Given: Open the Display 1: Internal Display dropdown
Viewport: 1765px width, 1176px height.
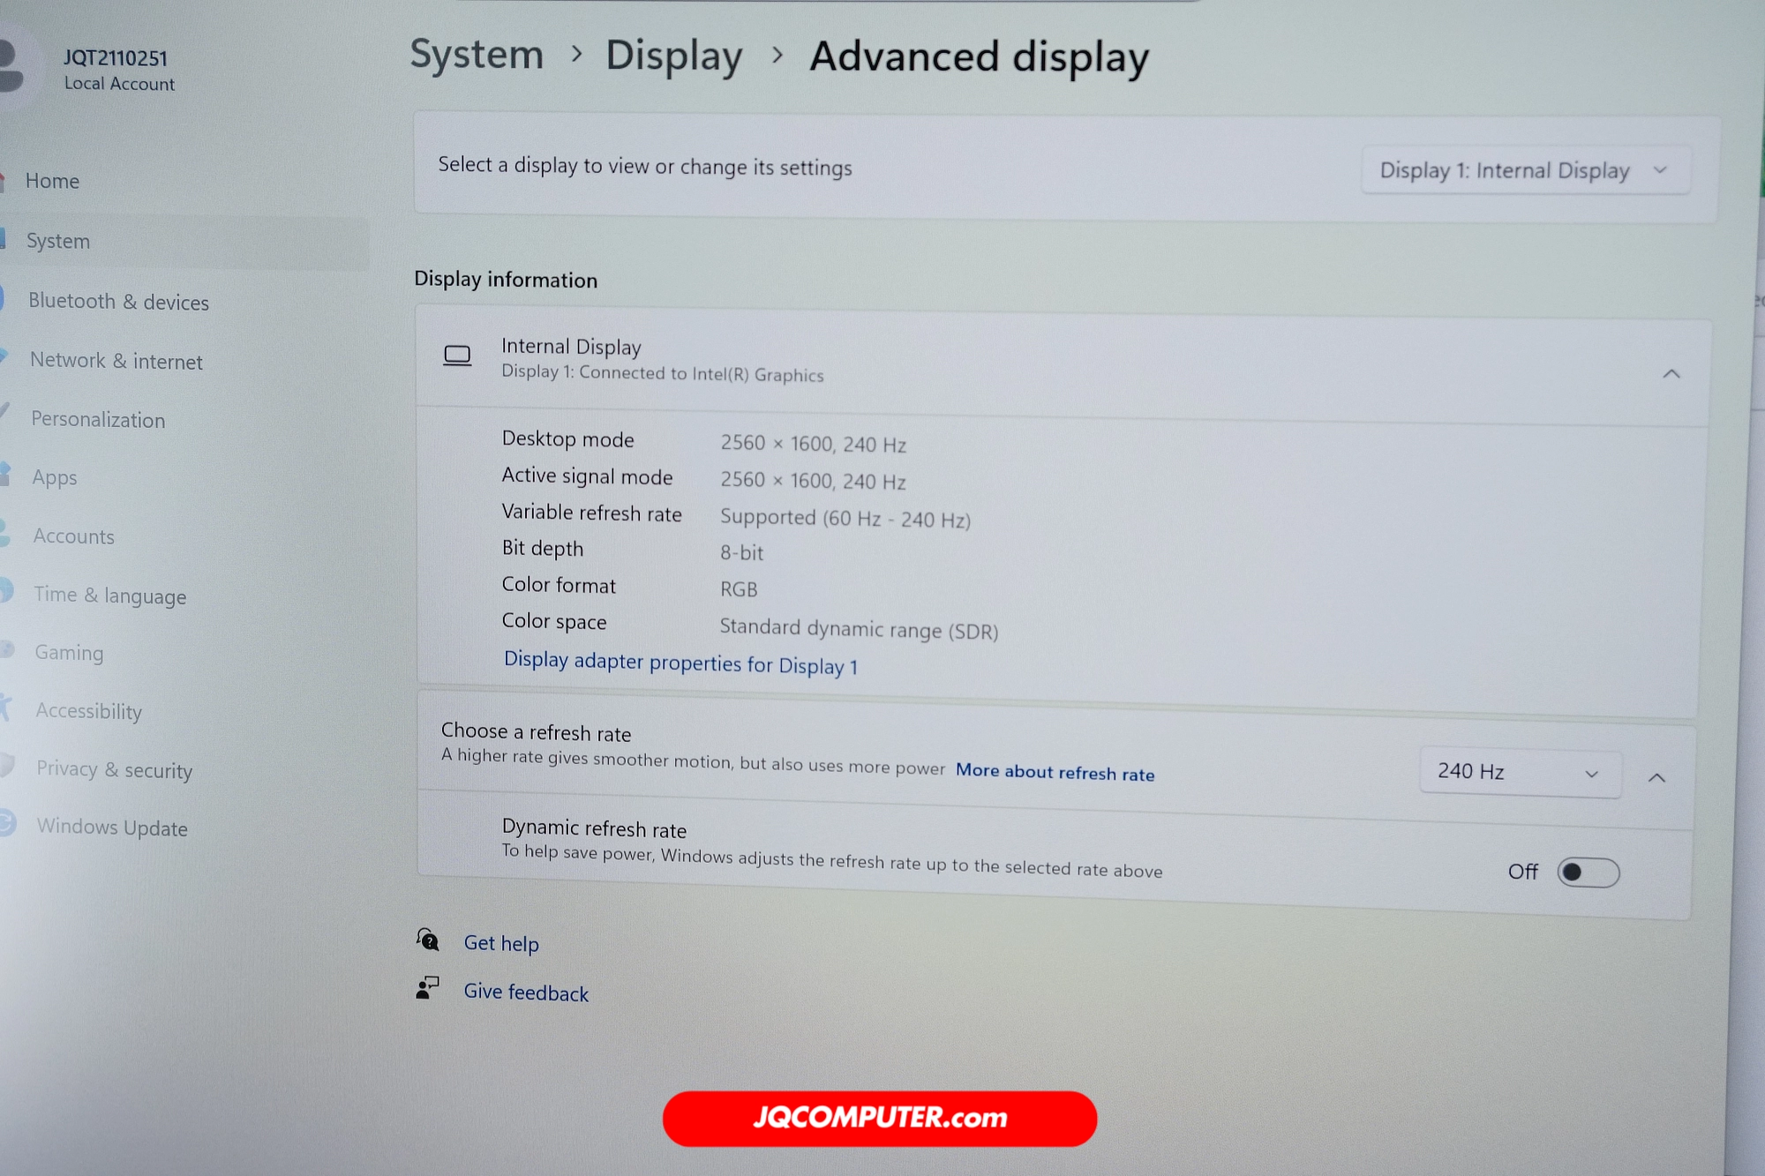Looking at the screenshot, I should (1525, 170).
